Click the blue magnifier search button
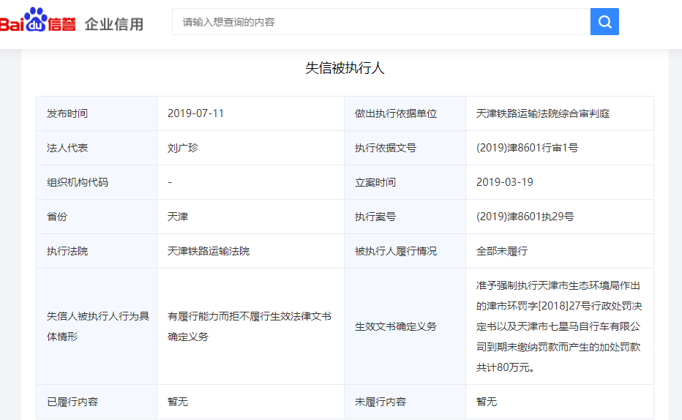This screenshot has height=420, width=682. [604, 22]
